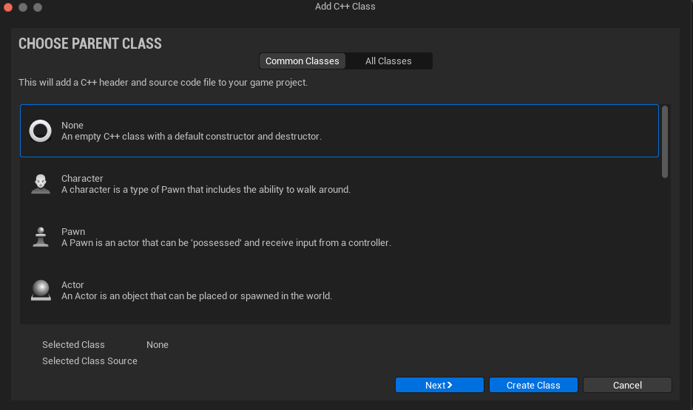Screen dimensions: 693x410
Task: Switch to the Common Classes tab
Action: tap(302, 61)
